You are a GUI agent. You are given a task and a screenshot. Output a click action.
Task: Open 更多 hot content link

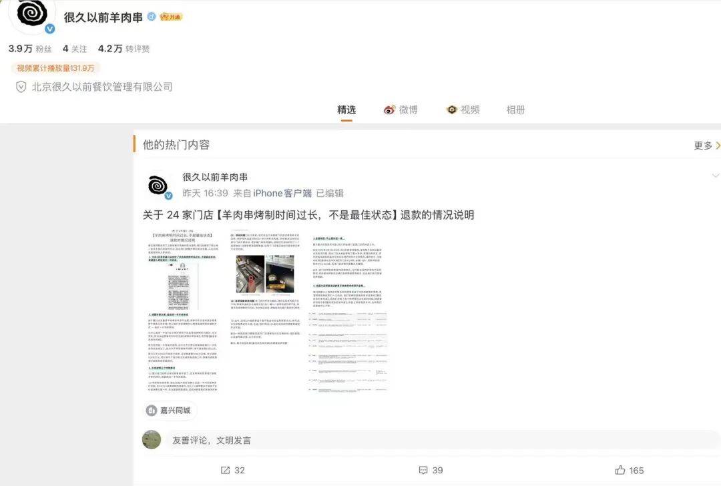click(x=707, y=146)
